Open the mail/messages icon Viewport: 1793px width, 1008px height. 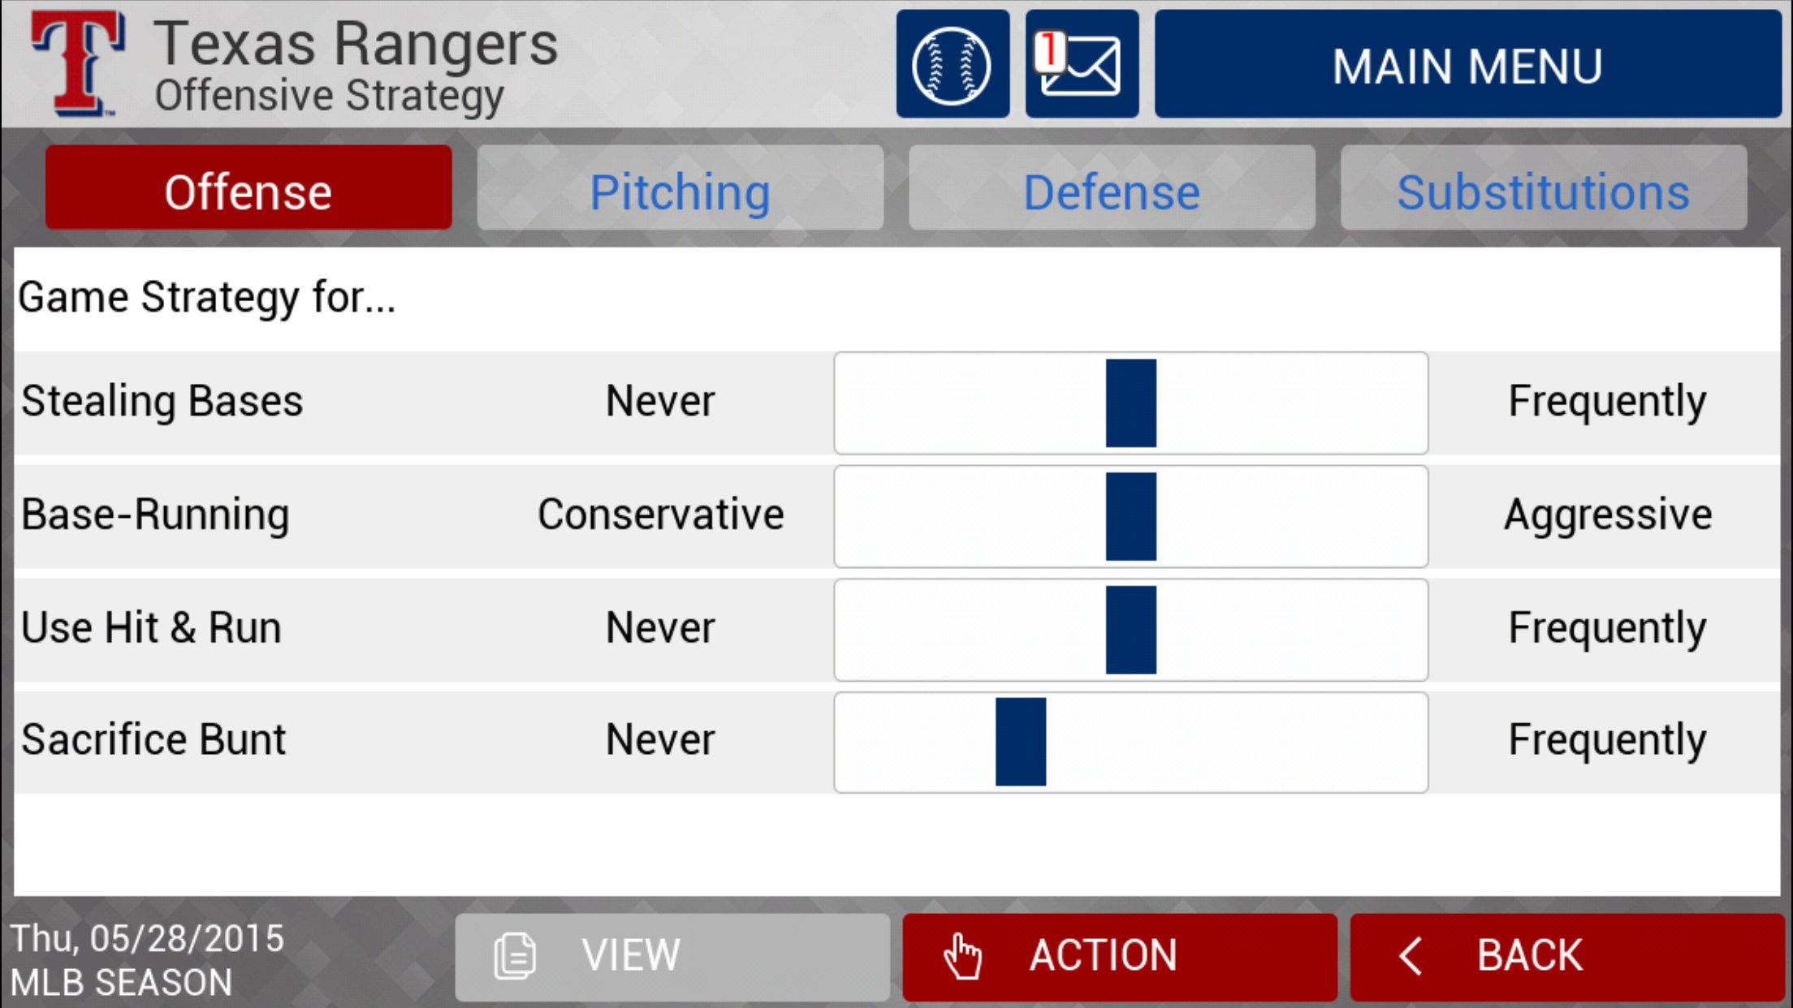1081,65
